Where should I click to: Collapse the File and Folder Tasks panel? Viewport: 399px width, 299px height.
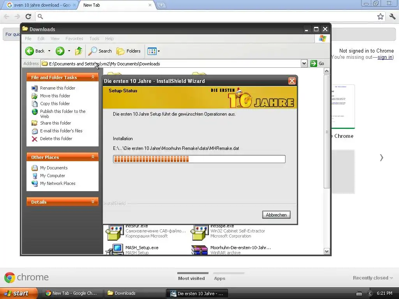point(93,77)
